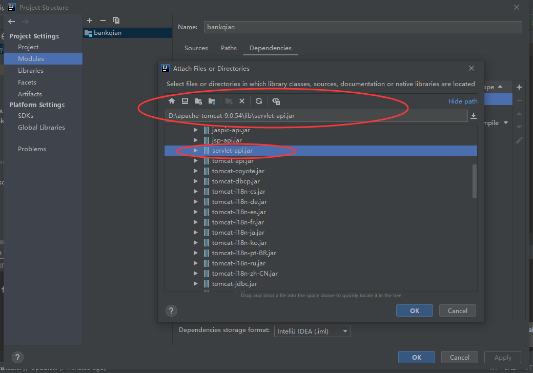Go to Project directory icon
Screen dimensions: 533x373
(198, 101)
